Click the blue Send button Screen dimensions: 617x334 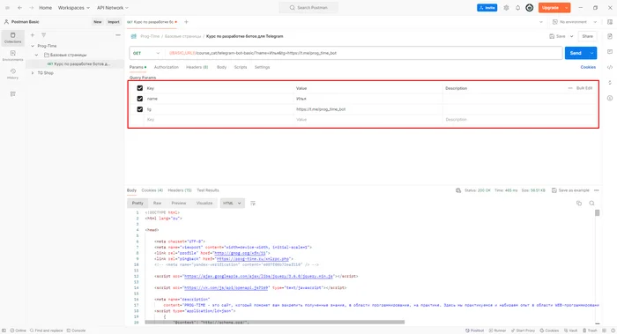(576, 53)
